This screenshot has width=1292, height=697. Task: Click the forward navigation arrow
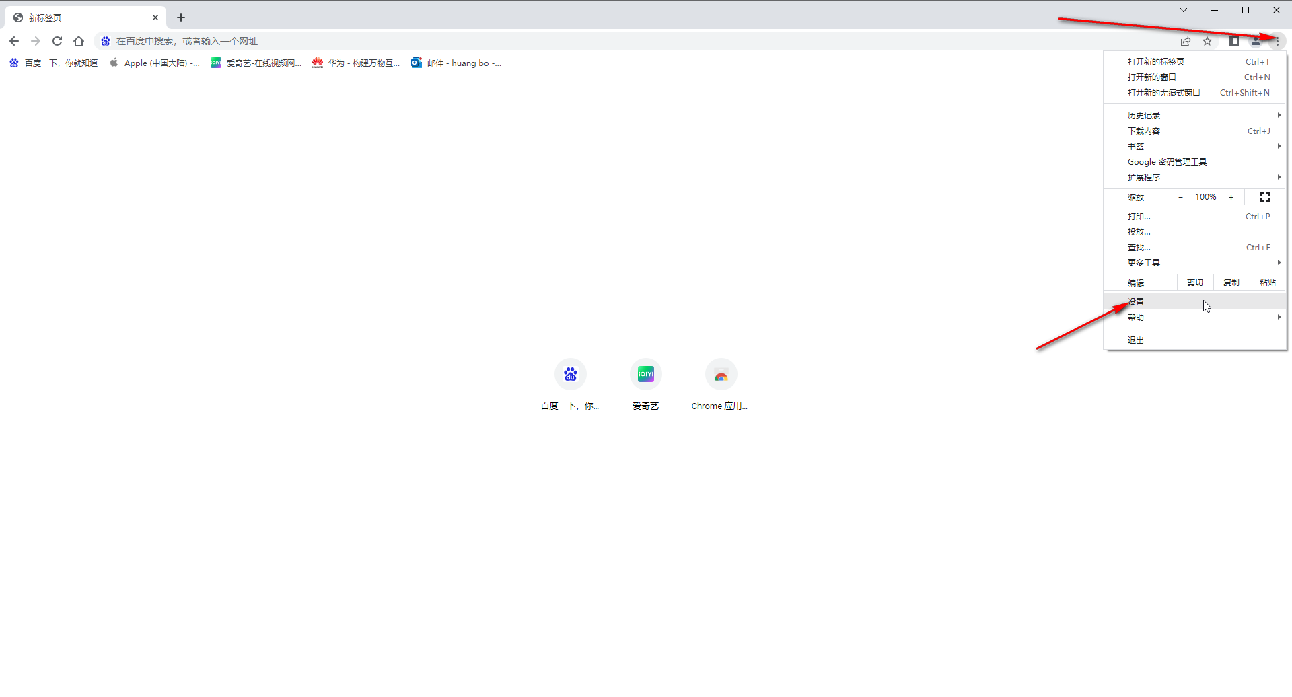click(x=36, y=41)
